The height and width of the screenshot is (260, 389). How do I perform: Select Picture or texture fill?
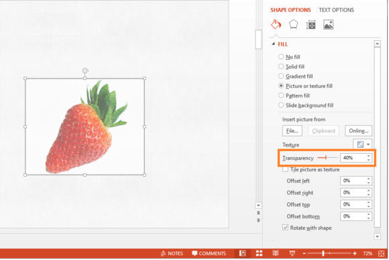tap(305, 86)
